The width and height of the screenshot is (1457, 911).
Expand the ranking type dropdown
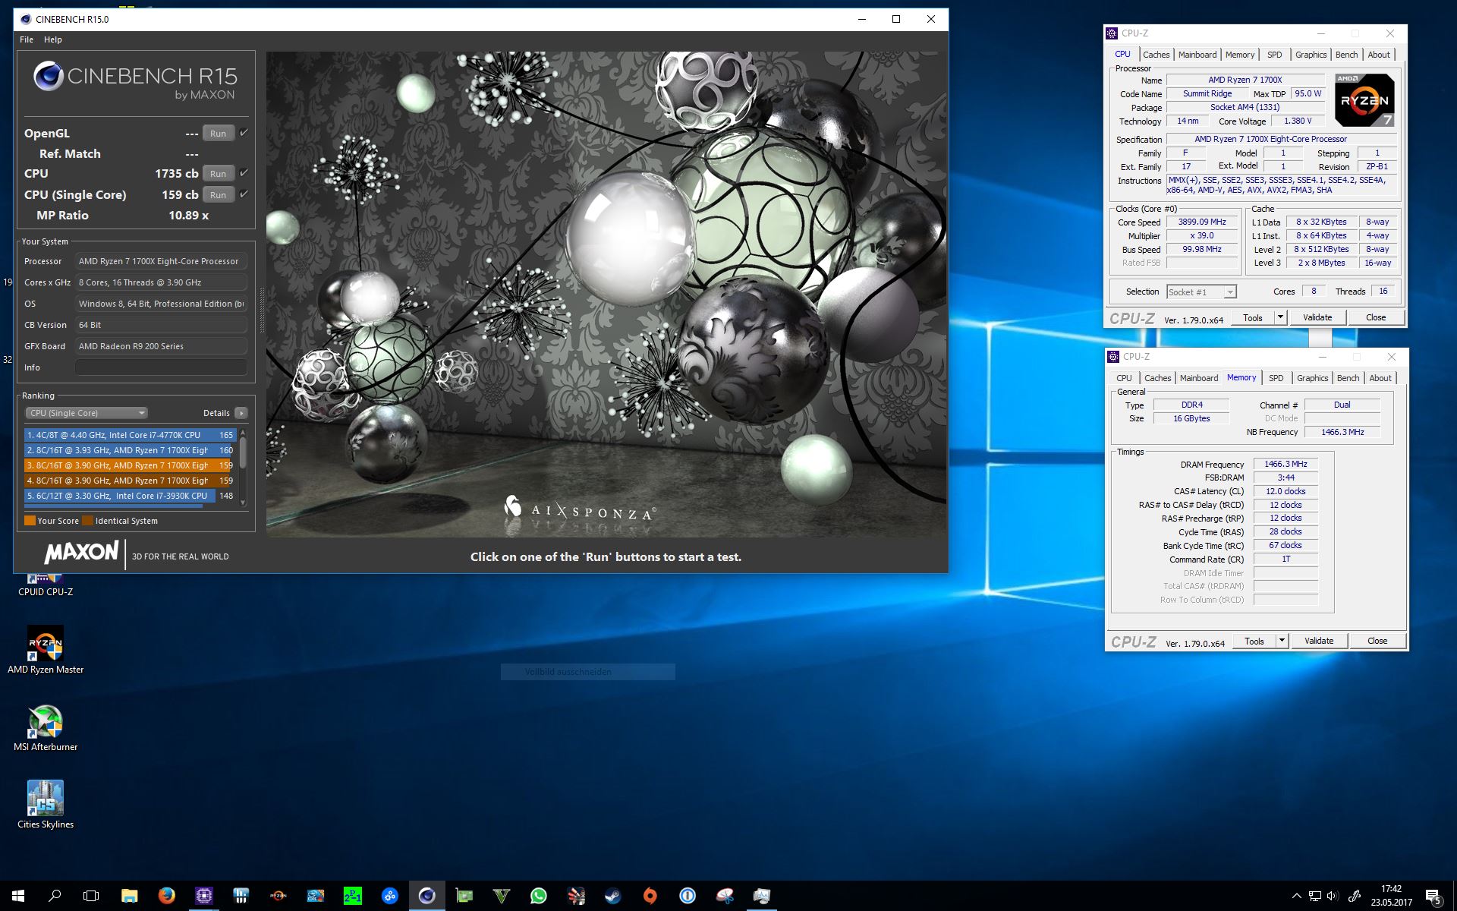click(x=87, y=413)
